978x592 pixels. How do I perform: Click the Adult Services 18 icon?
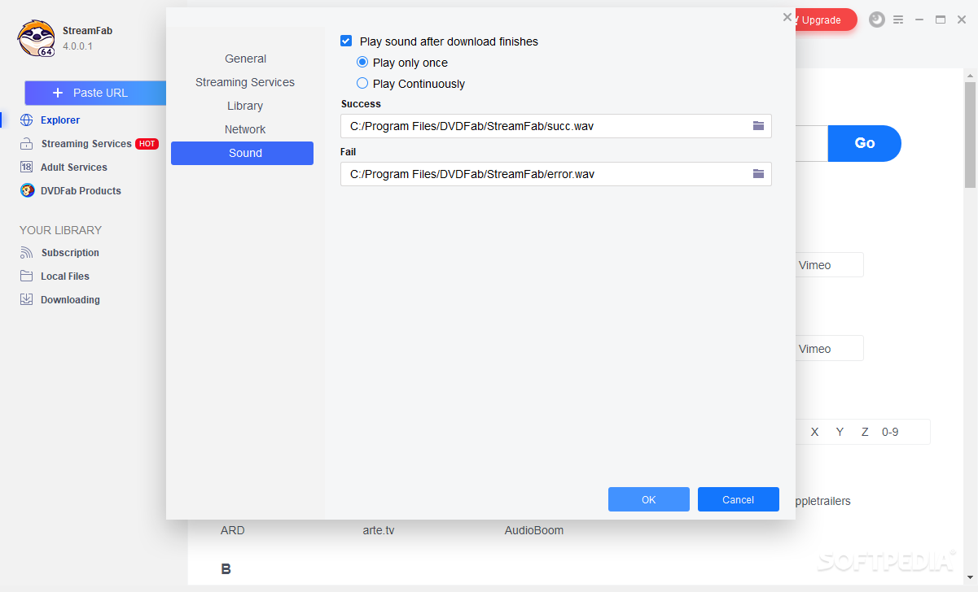tap(27, 168)
